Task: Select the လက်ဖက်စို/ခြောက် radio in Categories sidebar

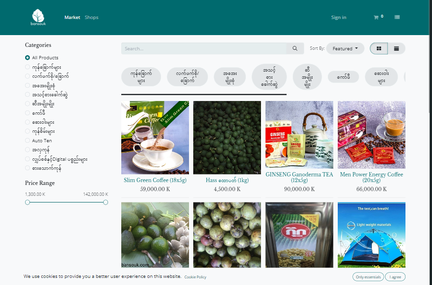Action: [27, 76]
